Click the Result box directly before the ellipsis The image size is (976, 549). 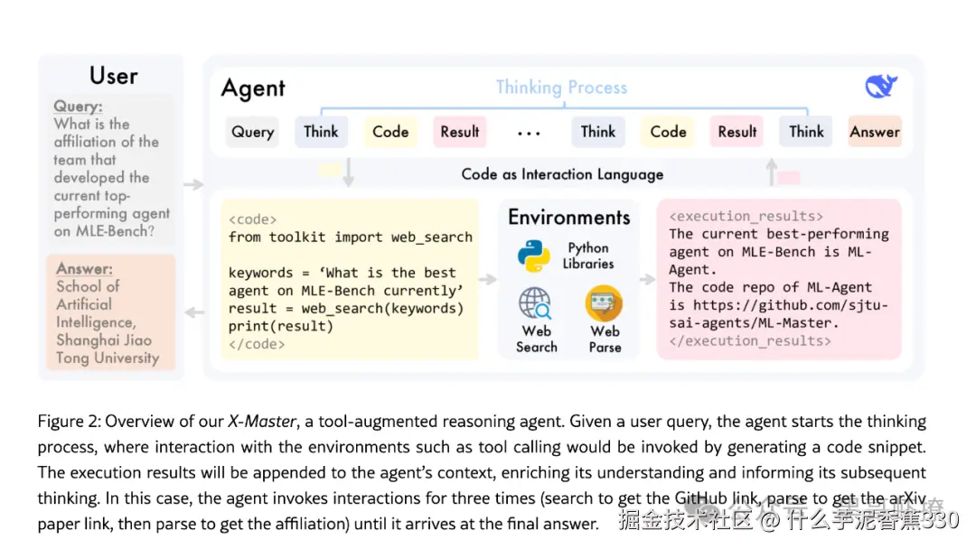click(x=459, y=132)
